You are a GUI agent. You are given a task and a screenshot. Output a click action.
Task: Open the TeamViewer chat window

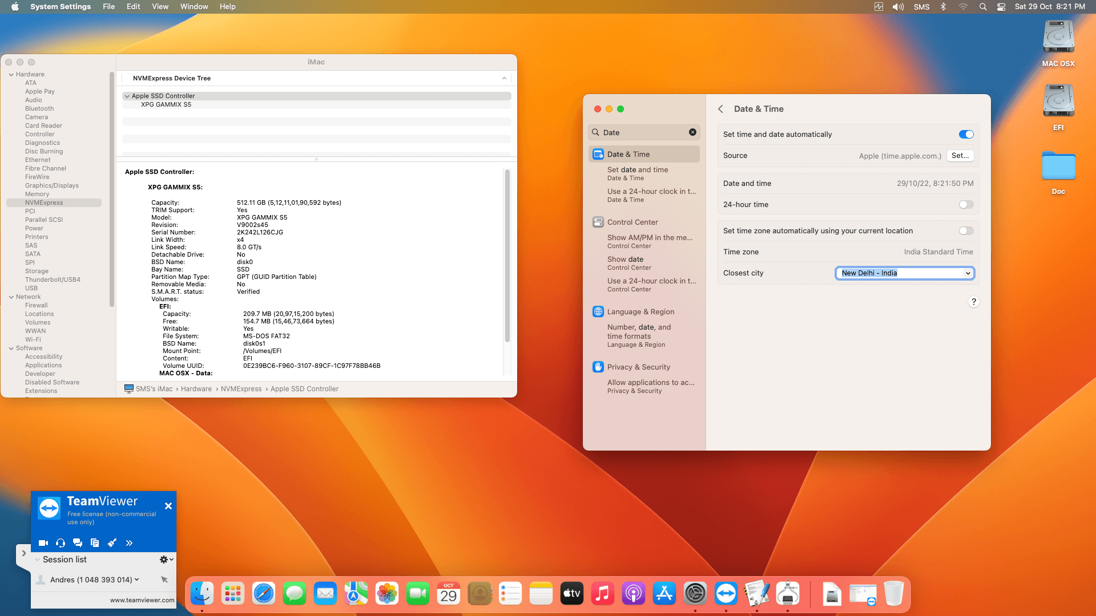coord(78,543)
